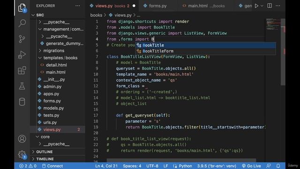Close the unsaved views.py tab dot
Viewport: 300px width, 169px height.
pyautogui.click(x=134, y=6)
